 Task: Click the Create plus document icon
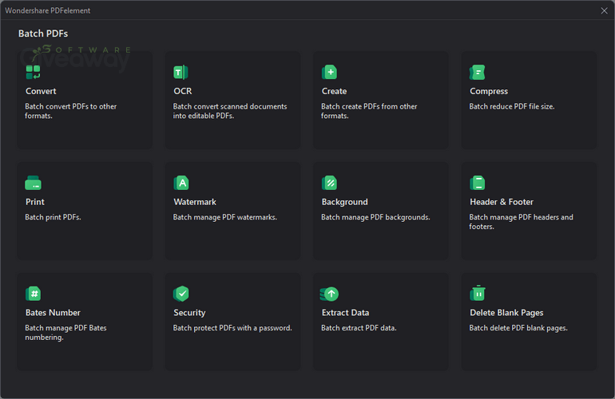[329, 72]
